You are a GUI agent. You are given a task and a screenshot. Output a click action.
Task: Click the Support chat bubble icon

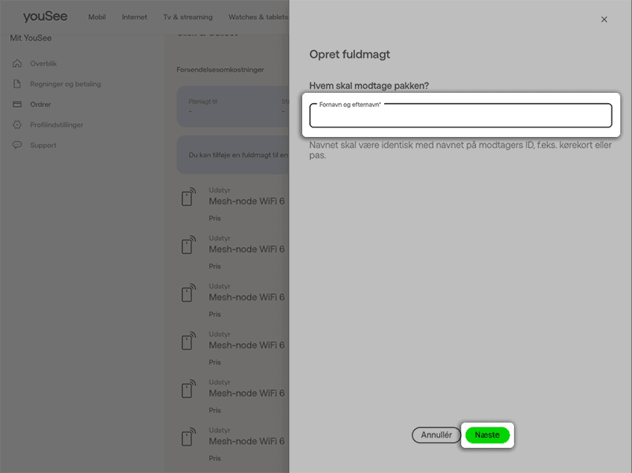pos(17,146)
